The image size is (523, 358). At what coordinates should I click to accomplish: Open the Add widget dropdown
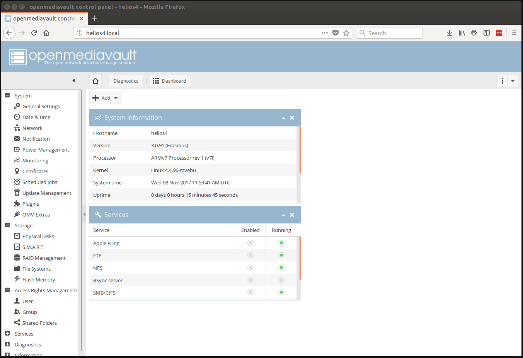pyautogui.click(x=106, y=98)
